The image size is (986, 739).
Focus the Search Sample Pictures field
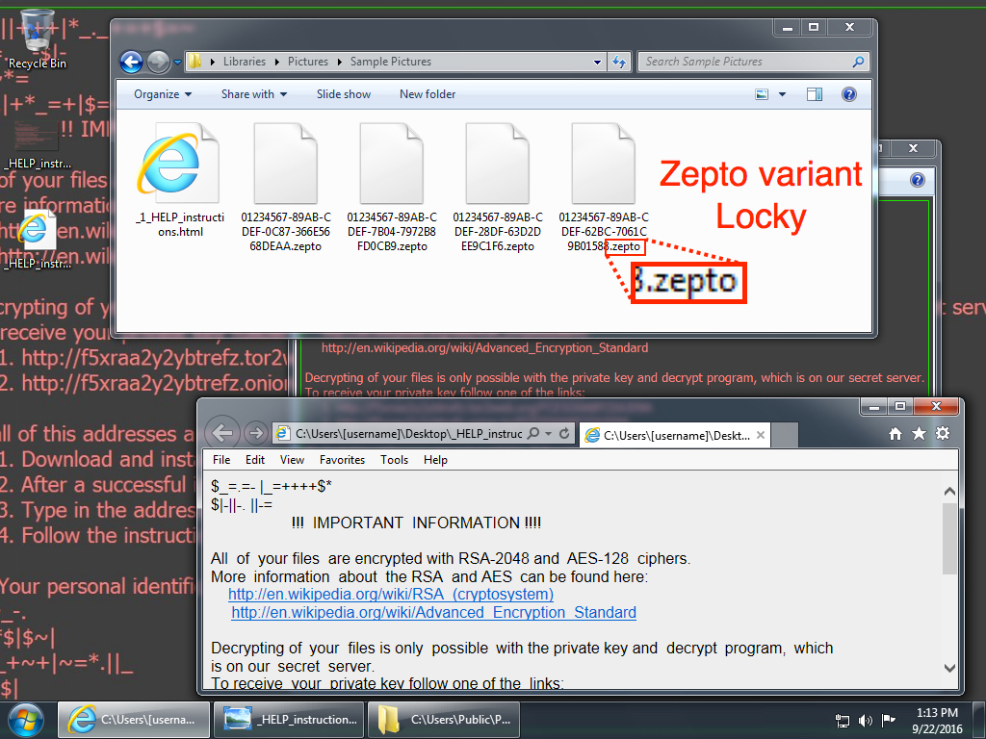tap(753, 62)
